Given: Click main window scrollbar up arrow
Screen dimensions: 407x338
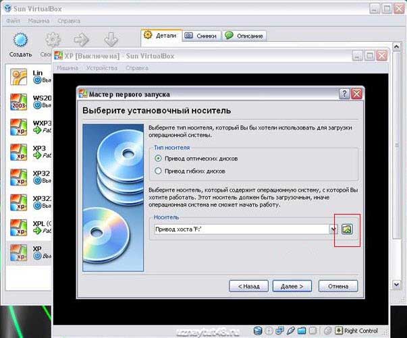Looking at the screenshot, I should (396, 47).
